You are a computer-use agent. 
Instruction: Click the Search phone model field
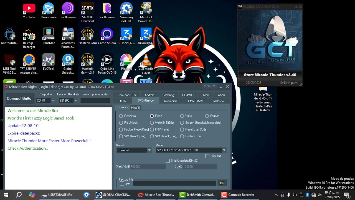pos(95,100)
